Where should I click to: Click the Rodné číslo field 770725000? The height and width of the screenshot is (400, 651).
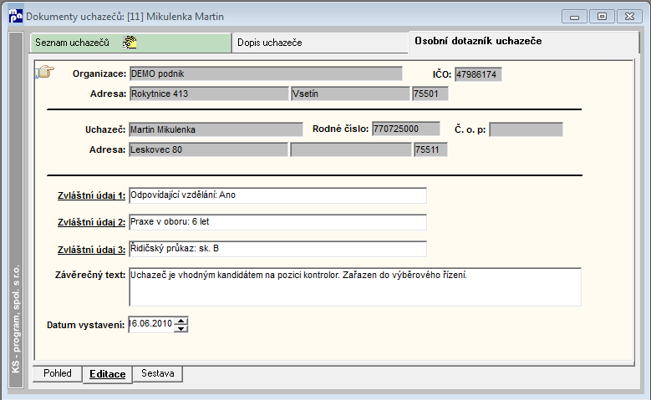click(406, 129)
